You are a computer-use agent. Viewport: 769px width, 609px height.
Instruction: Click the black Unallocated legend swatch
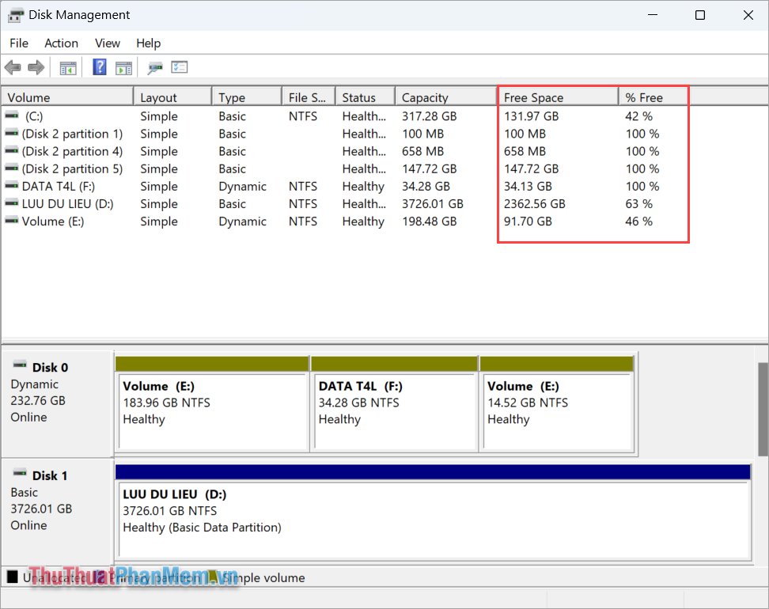[x=11, y=577]
